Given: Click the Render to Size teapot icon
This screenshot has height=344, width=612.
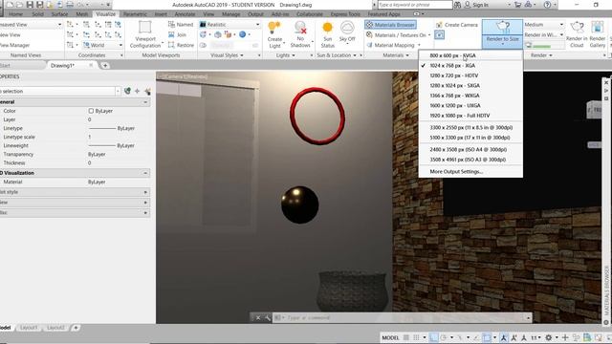Looking at the screenshot, I should click(502, 28).
